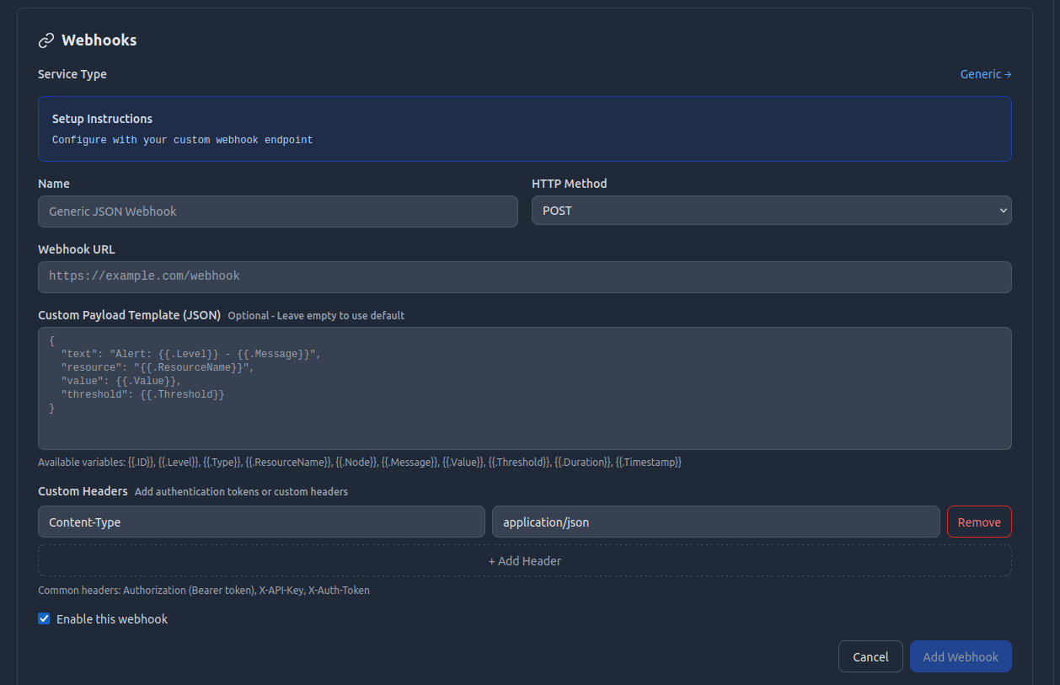Toggle the Enable this webhook checkbox

tap(45, 619)
